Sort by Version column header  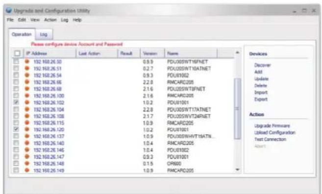pyautogui.click(x=152, y=54)
